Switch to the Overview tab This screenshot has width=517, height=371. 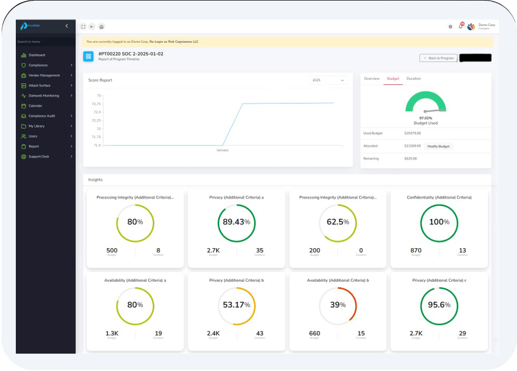pyautogui.click(x=372, y=79)
